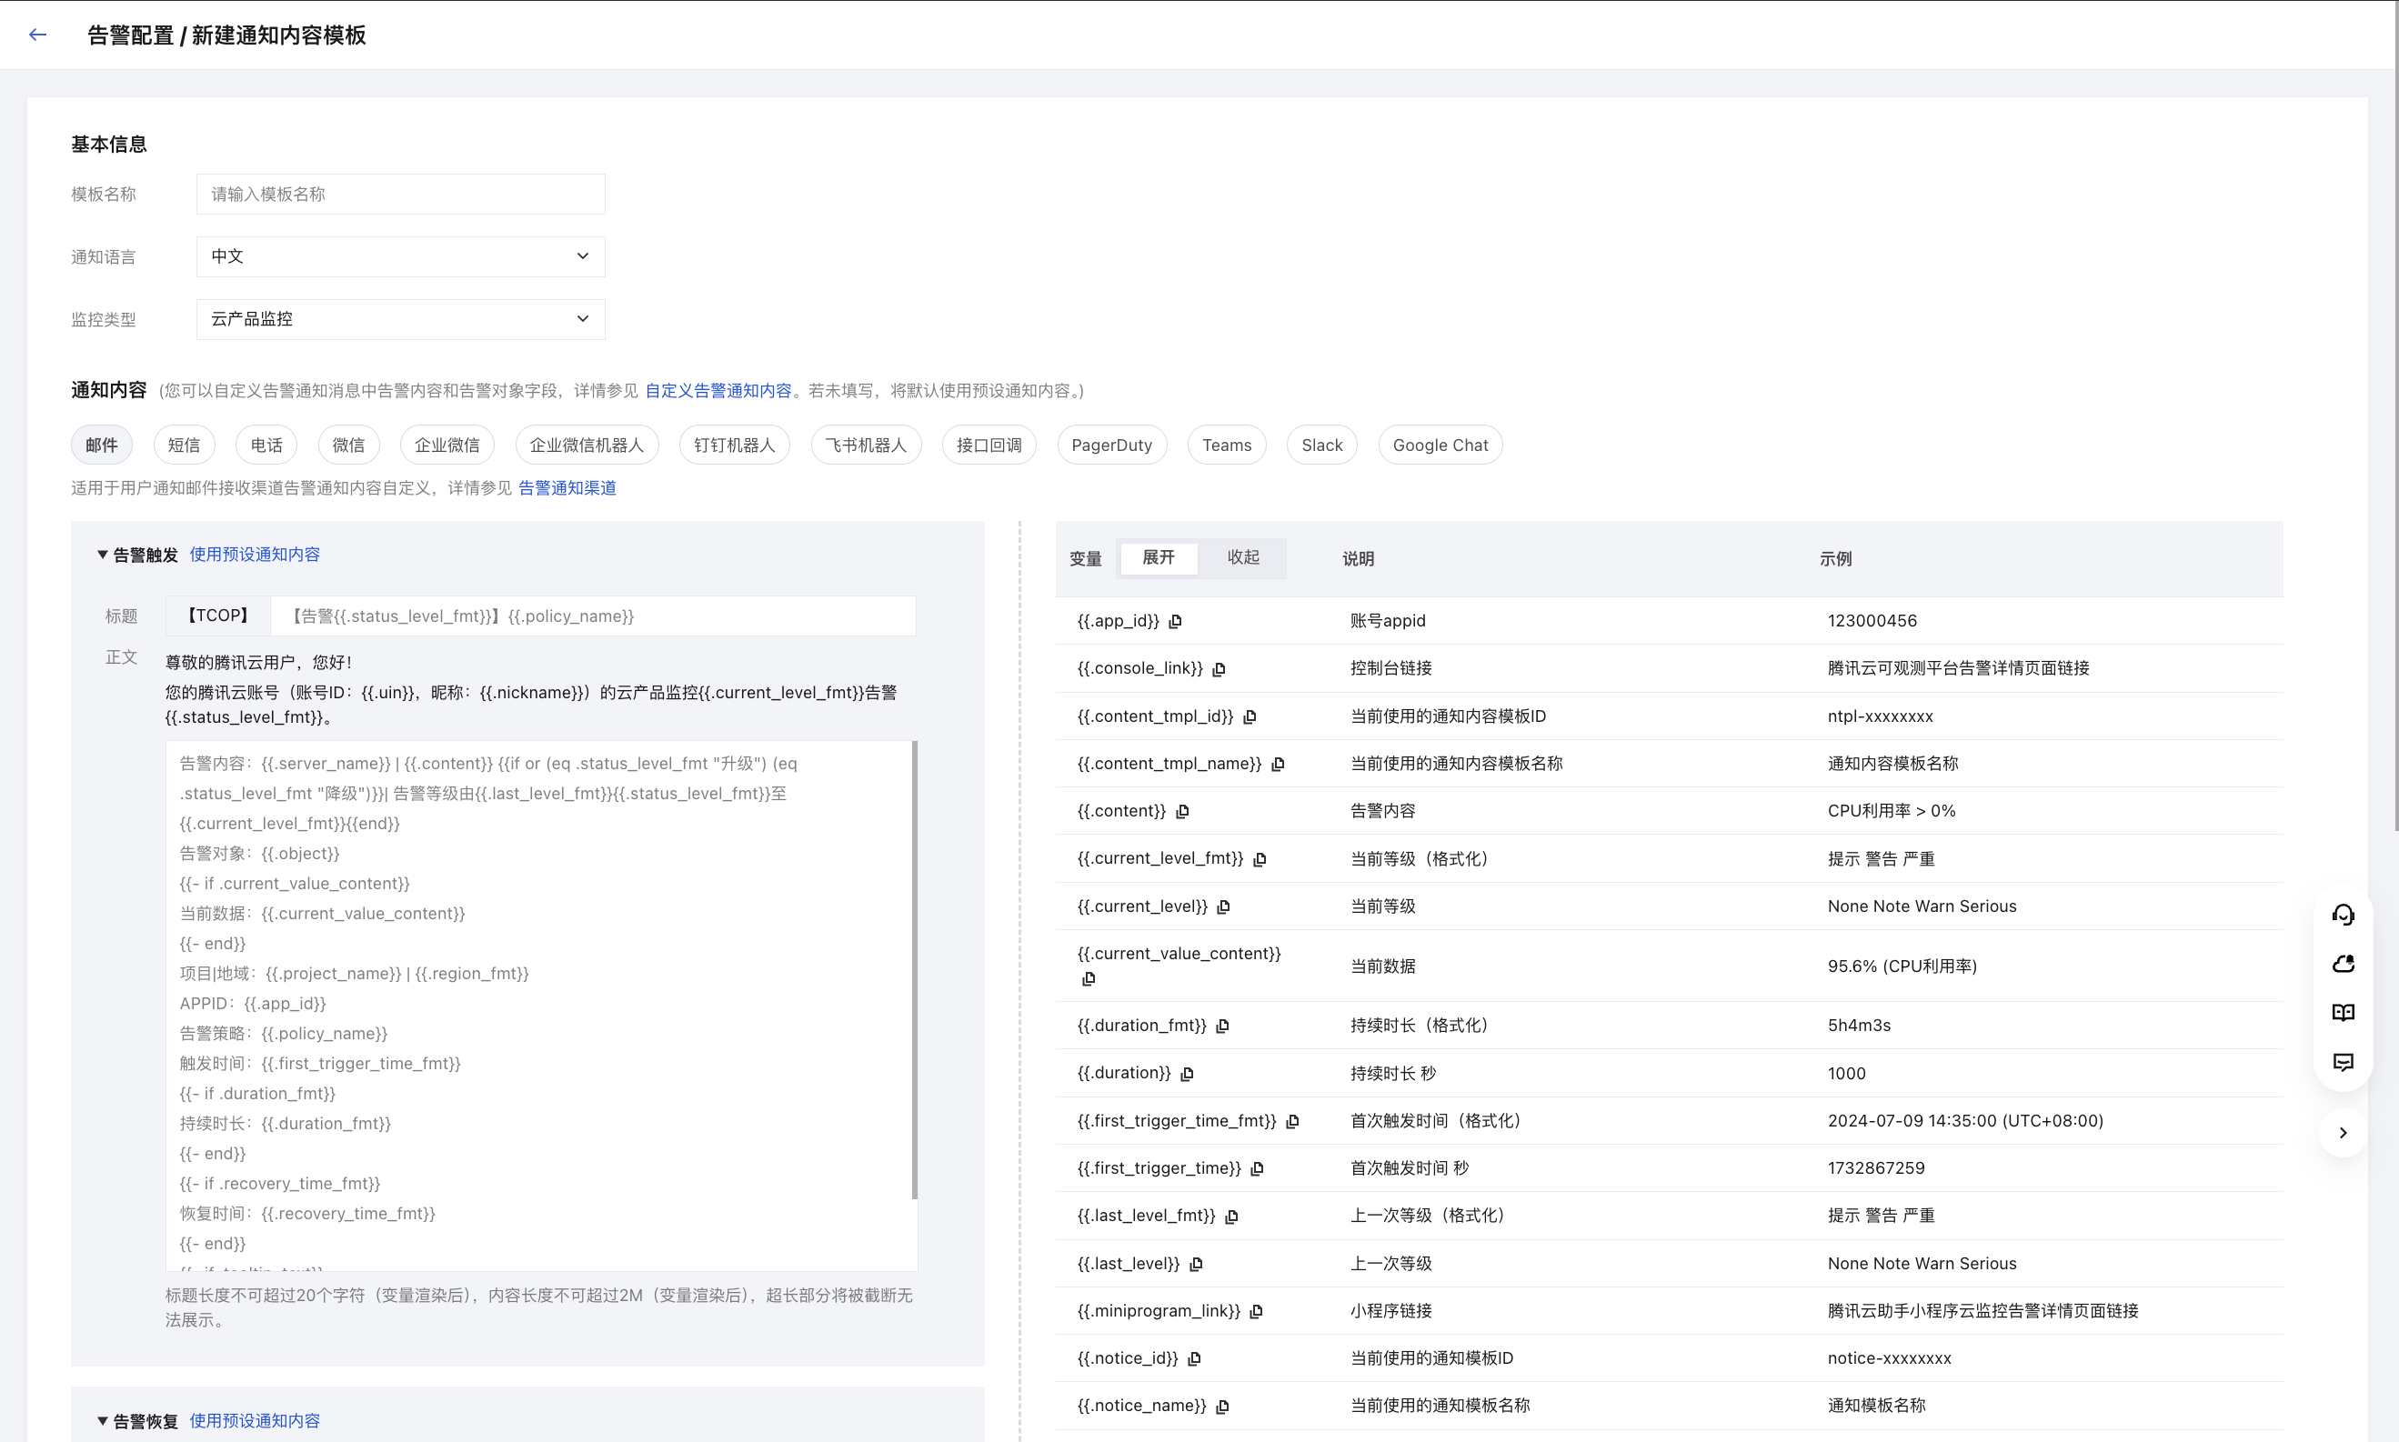Copy the {{.notice_name}} variable
The width and height of the screenshot is (2399, 1442).
(x=1223, y=1407)
